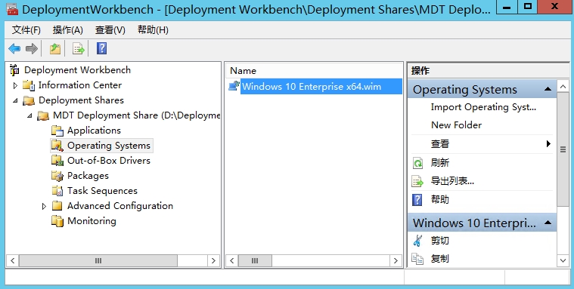
Task: Click the actions pane vertical scrollbar thumb
Action: coord(563,149)
